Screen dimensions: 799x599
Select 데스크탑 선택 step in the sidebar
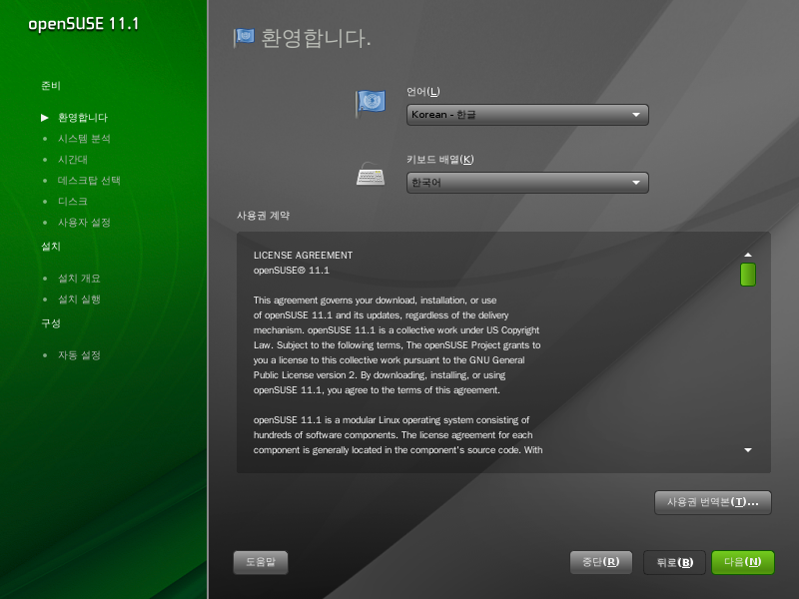click(89, 181)
